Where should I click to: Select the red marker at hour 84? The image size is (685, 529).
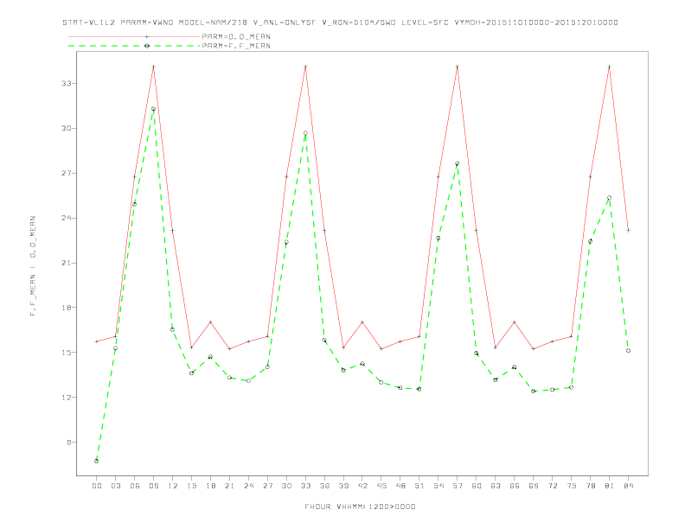pyautogui.click(x=628, y=230)
